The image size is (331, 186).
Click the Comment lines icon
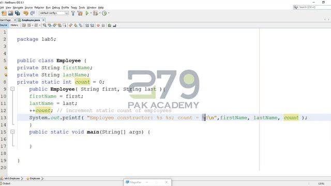[109, 25]
